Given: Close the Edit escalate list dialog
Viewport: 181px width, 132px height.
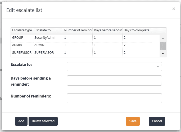Looking at the screenshot, I should [174, 9].
